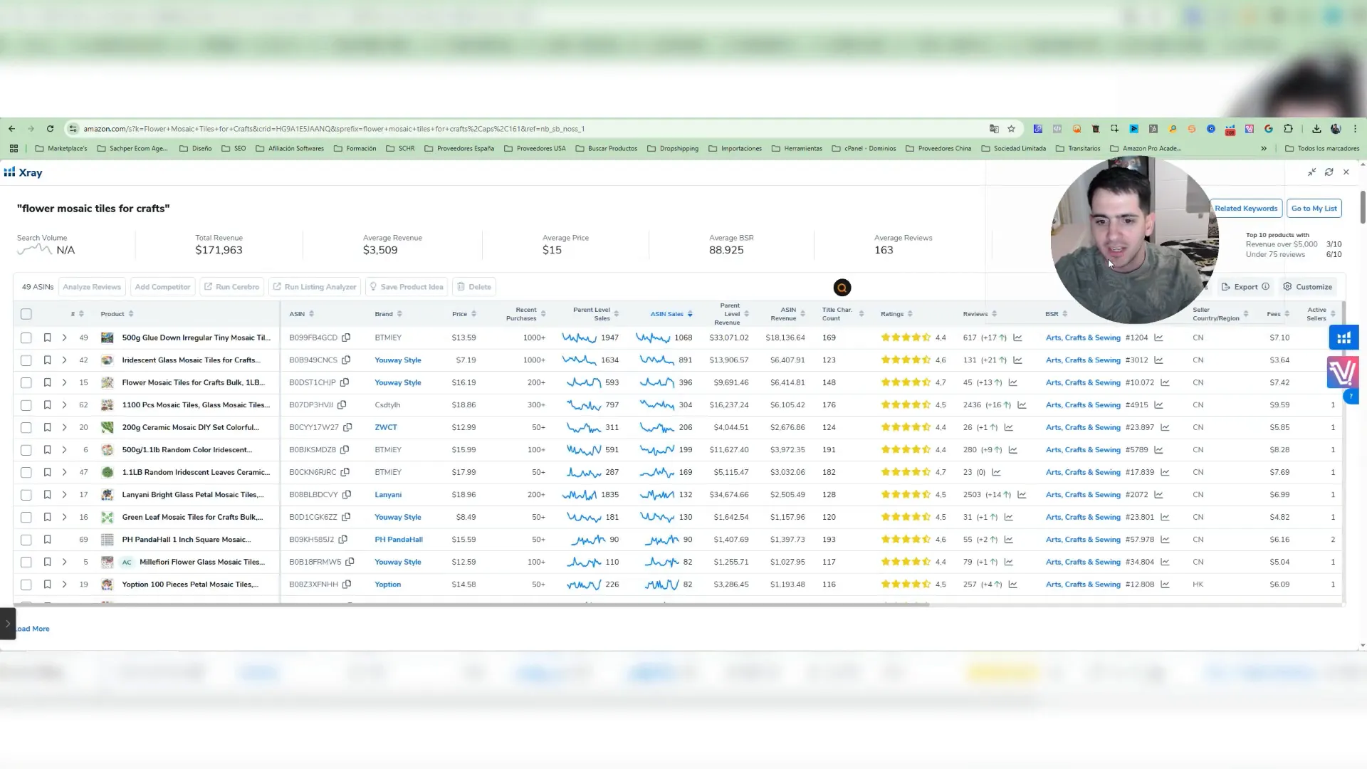The image size is (1367, 769).
Task: Sort by Brand column header
Action: [x=388, y=314]
